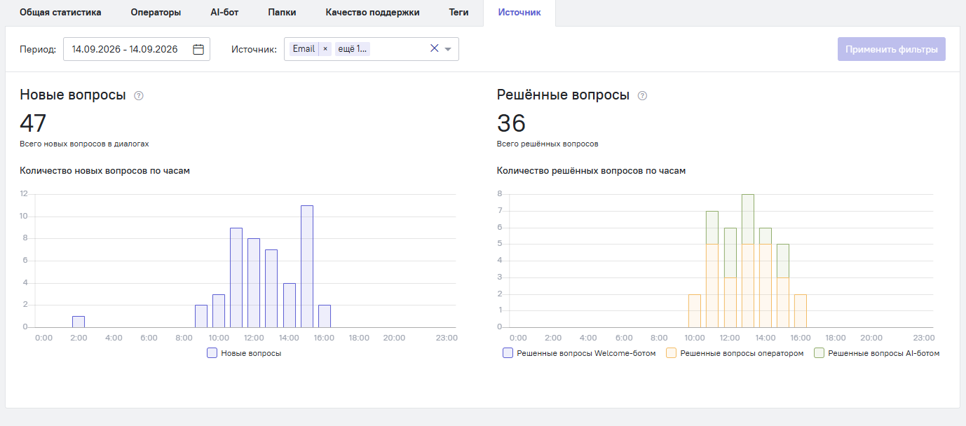The height and width of the screenshot is (426, 966).
Task: Click the tallest bar at 15:00 in new questions chart
Action: coord(307,266)
